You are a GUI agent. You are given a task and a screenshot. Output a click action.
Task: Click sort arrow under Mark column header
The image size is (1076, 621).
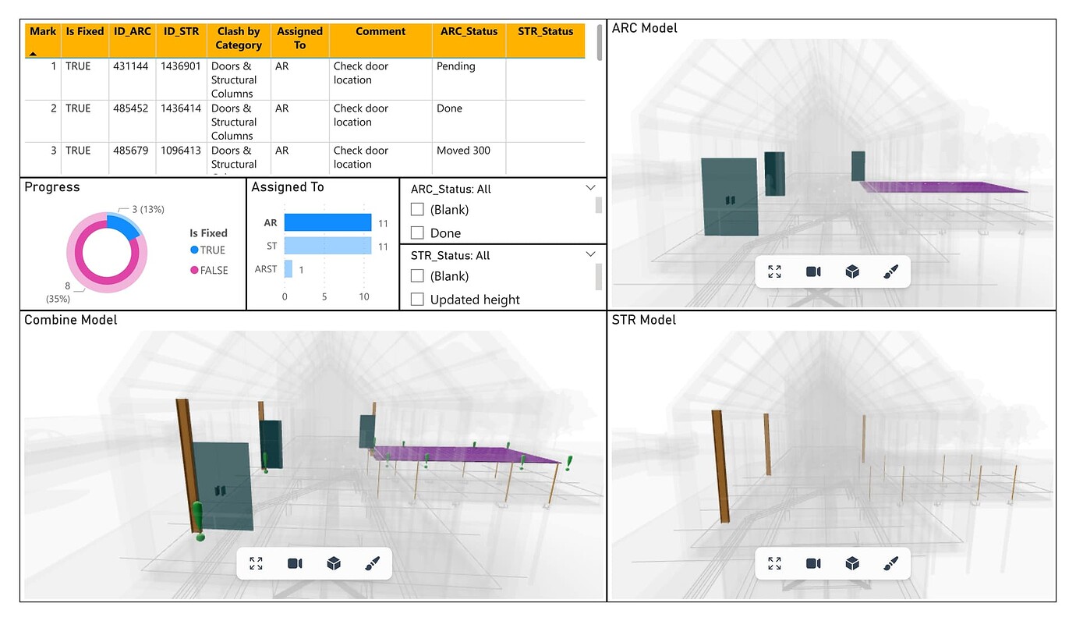tap(33, 53)
